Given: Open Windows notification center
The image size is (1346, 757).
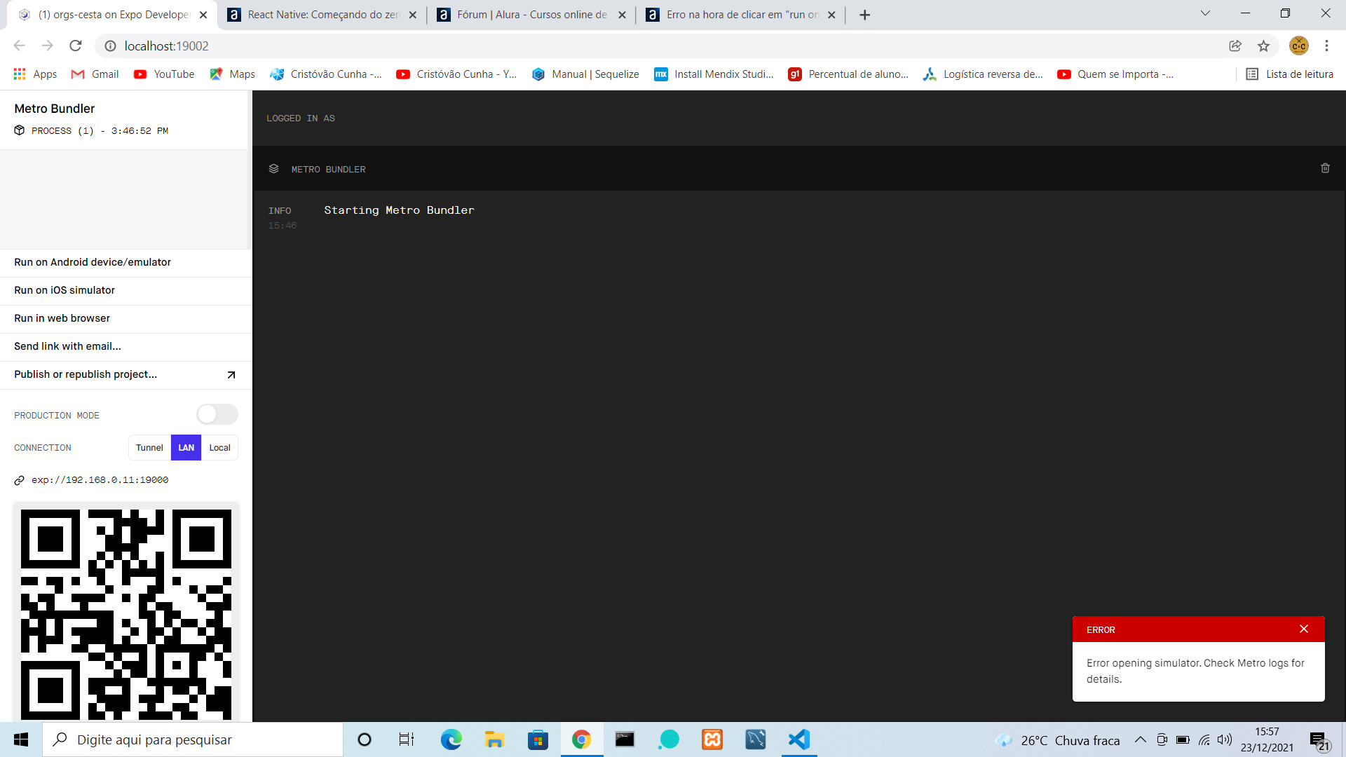Looking at the screenshot, I should click(1319, 739).
